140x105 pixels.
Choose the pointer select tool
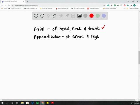[x=48, y=16]
